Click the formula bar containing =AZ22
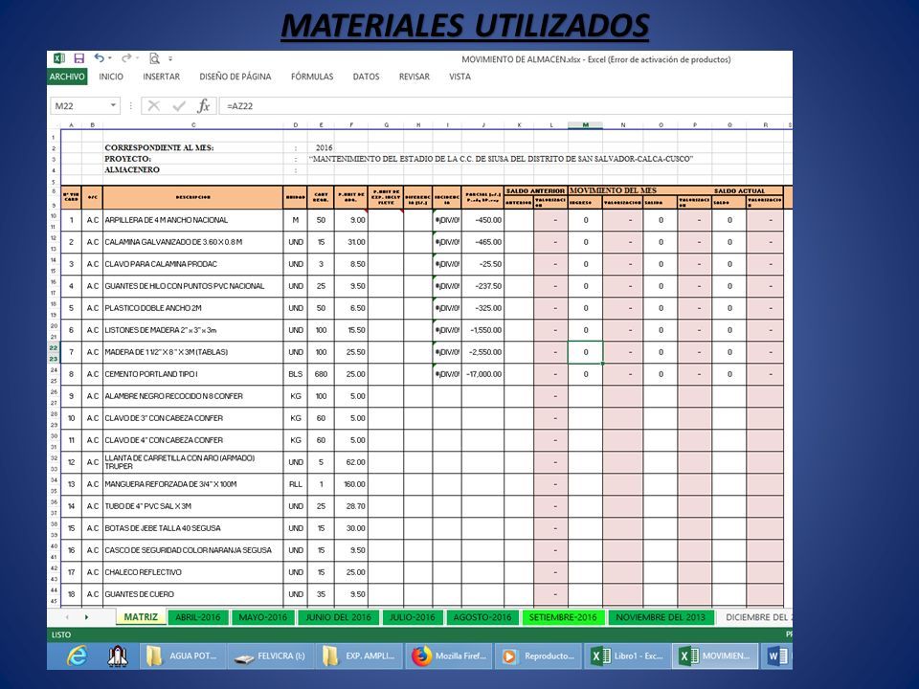 (505, 105)
